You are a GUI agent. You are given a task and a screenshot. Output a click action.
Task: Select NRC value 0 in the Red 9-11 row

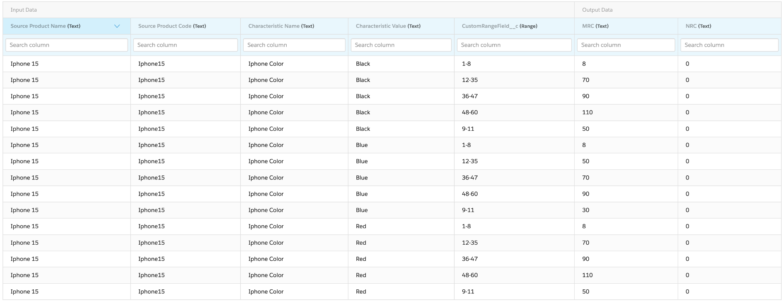[730, 291]
